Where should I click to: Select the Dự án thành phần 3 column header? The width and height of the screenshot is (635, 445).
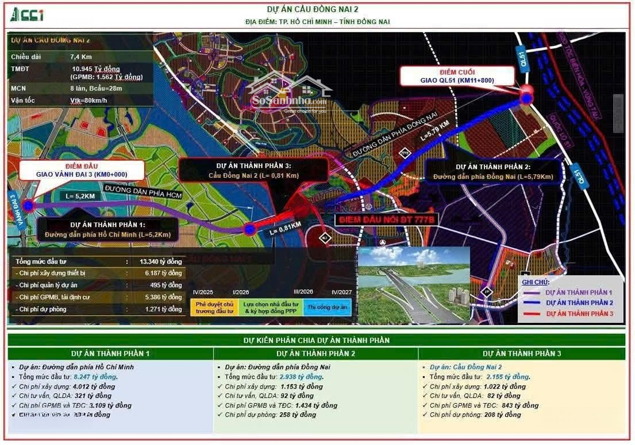coord(522,353)
